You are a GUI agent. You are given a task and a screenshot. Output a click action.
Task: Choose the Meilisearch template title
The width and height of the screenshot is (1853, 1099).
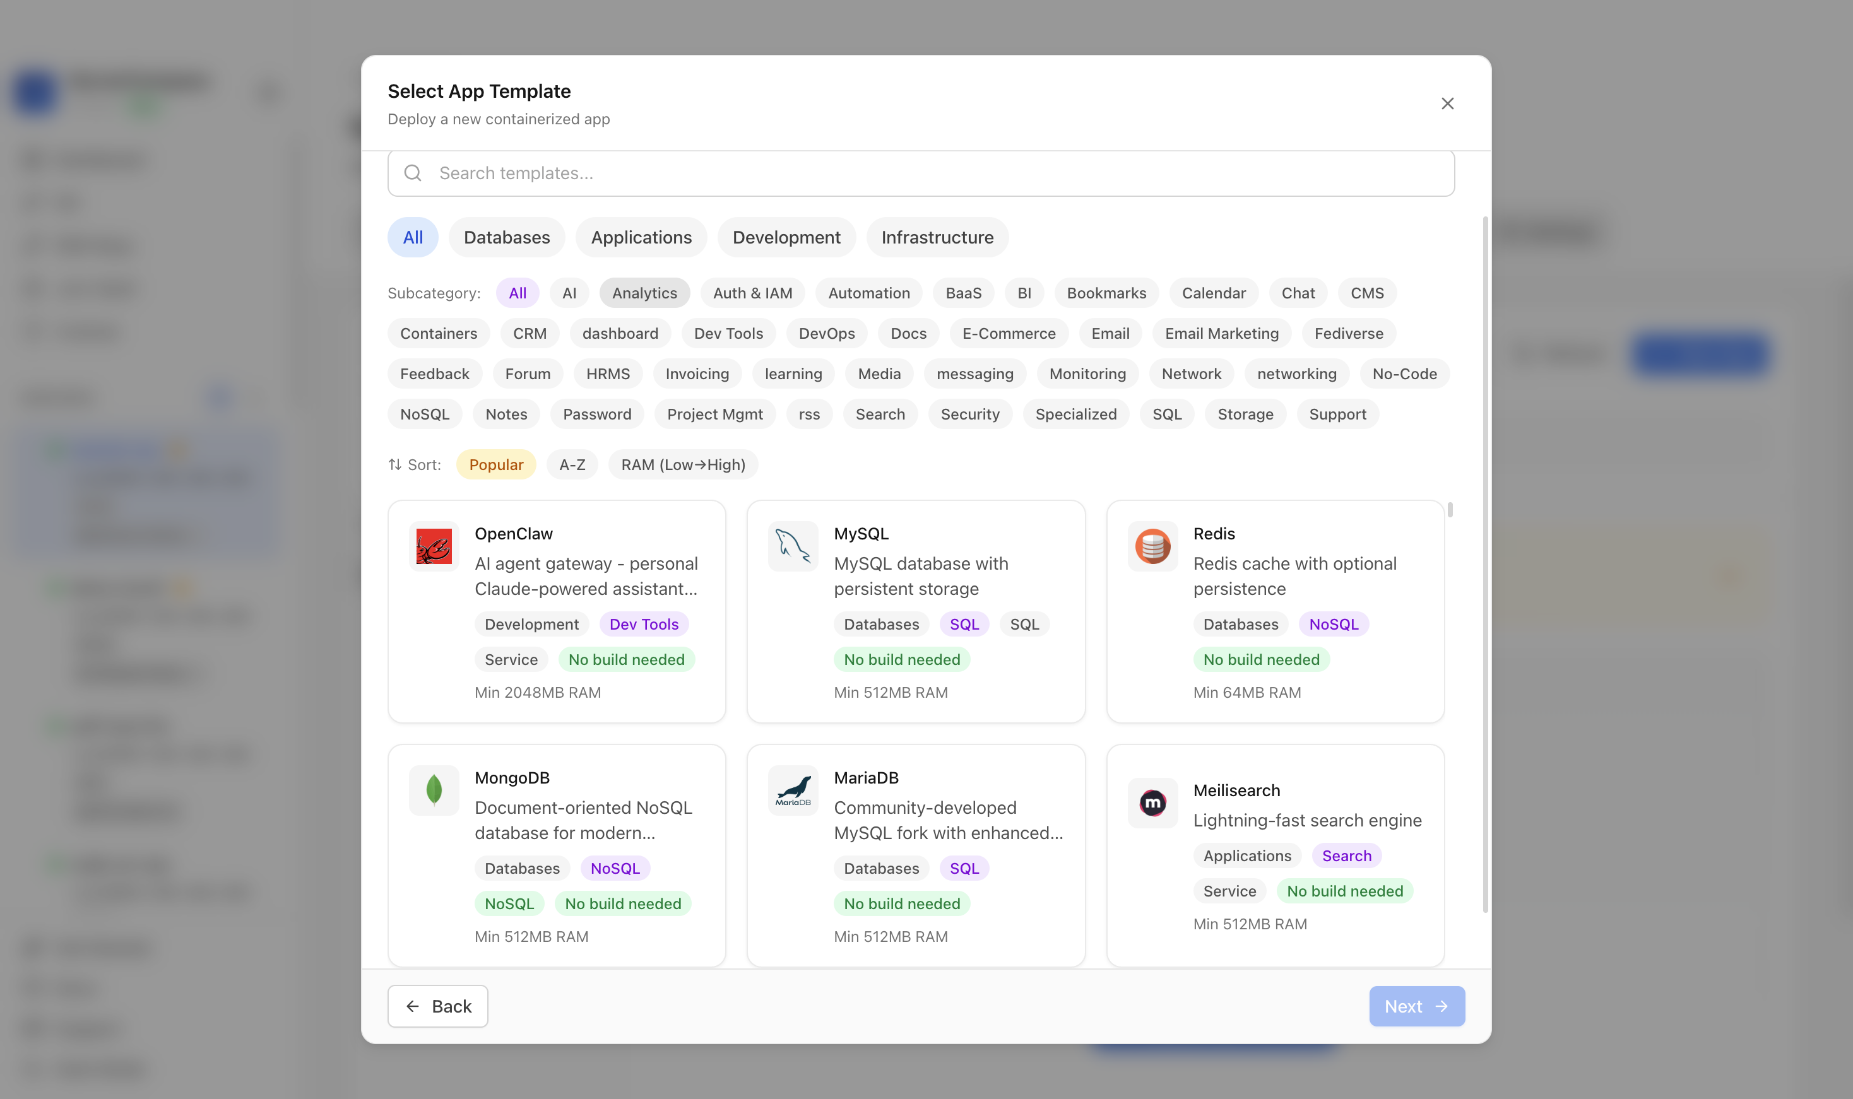[1236, 790]
